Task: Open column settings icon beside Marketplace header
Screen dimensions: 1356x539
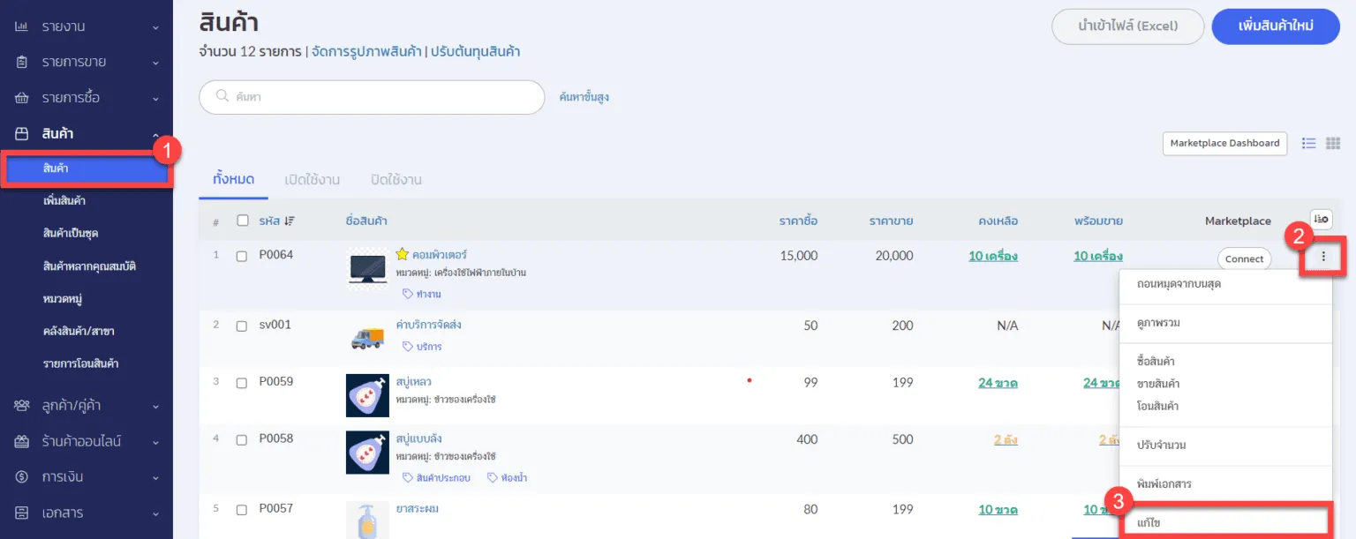Action: point(1321,220)
